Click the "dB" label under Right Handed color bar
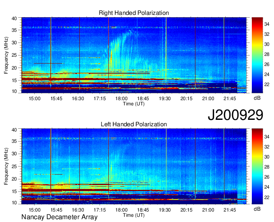The width and height of the screenshot is (274, 222). [257, 98]
